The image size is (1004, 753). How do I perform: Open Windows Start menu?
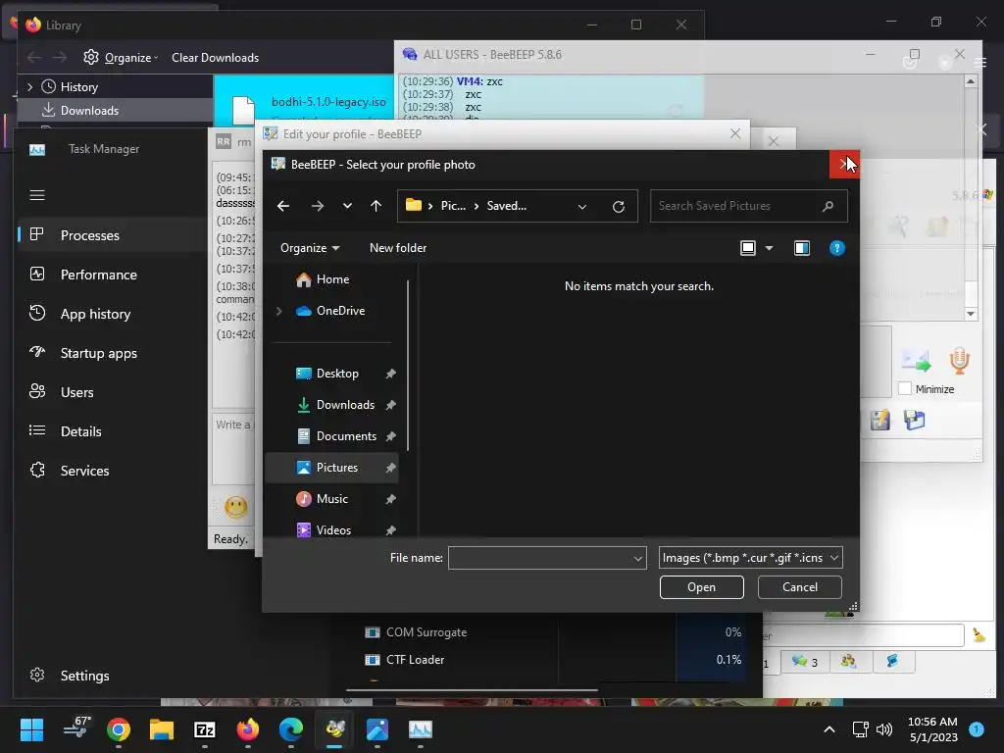coord(31,729)
